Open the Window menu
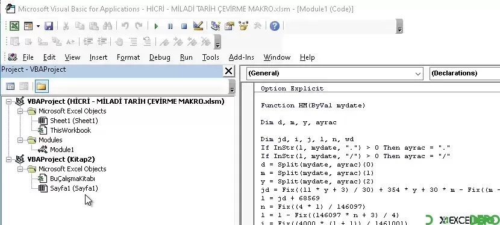 (277, 57)
